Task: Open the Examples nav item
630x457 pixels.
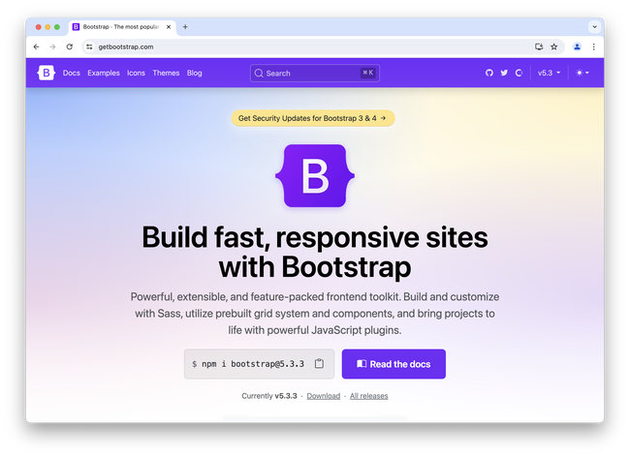Action: point(104,73)
